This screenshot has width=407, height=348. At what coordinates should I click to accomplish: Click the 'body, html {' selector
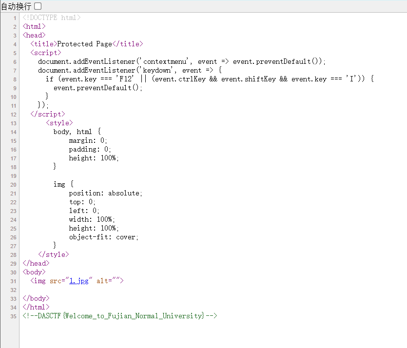click(77, 132)
